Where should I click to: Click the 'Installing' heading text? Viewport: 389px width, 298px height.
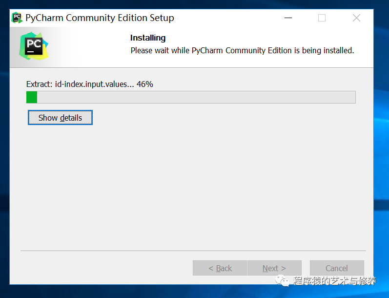pos(148,38)
